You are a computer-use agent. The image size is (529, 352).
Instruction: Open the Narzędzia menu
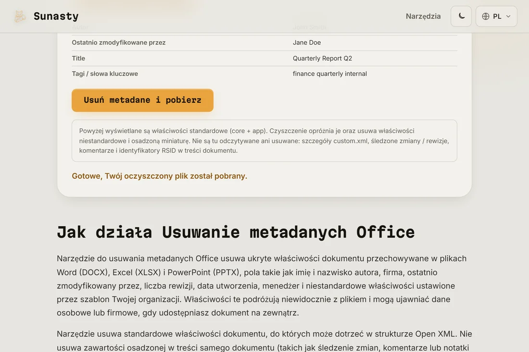(x=423, y=16)
